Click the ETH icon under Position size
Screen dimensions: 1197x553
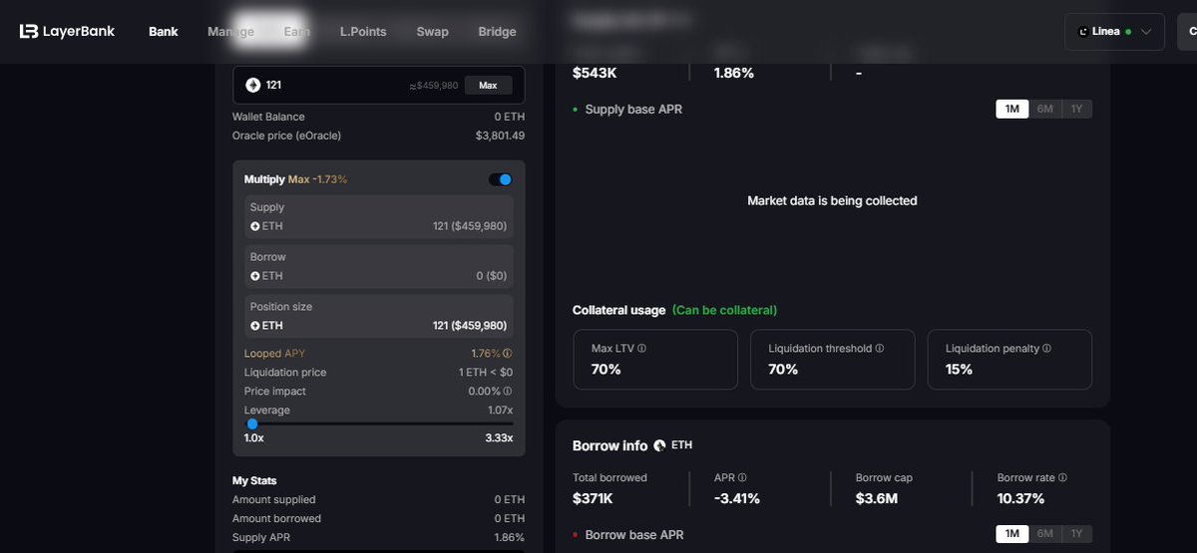point(255,326)
